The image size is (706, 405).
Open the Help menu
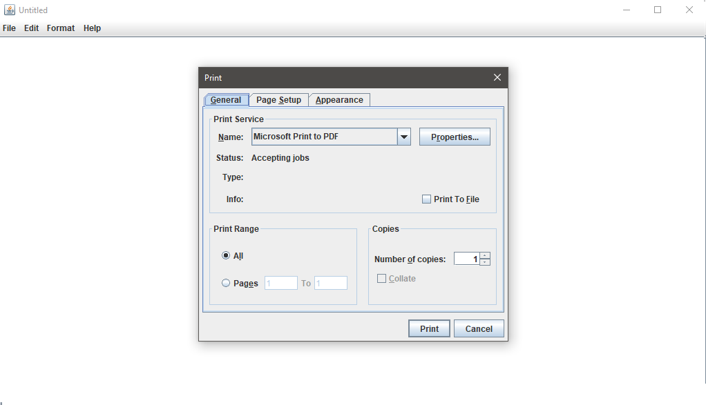[x=92, y=28]
